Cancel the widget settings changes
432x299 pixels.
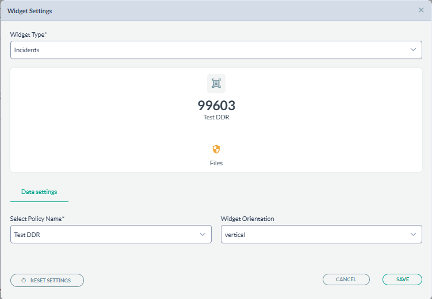(x=346, y=279)
